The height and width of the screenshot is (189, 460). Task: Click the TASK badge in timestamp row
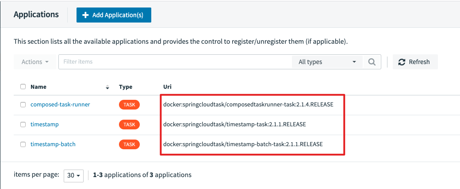(x=129, y=125)
